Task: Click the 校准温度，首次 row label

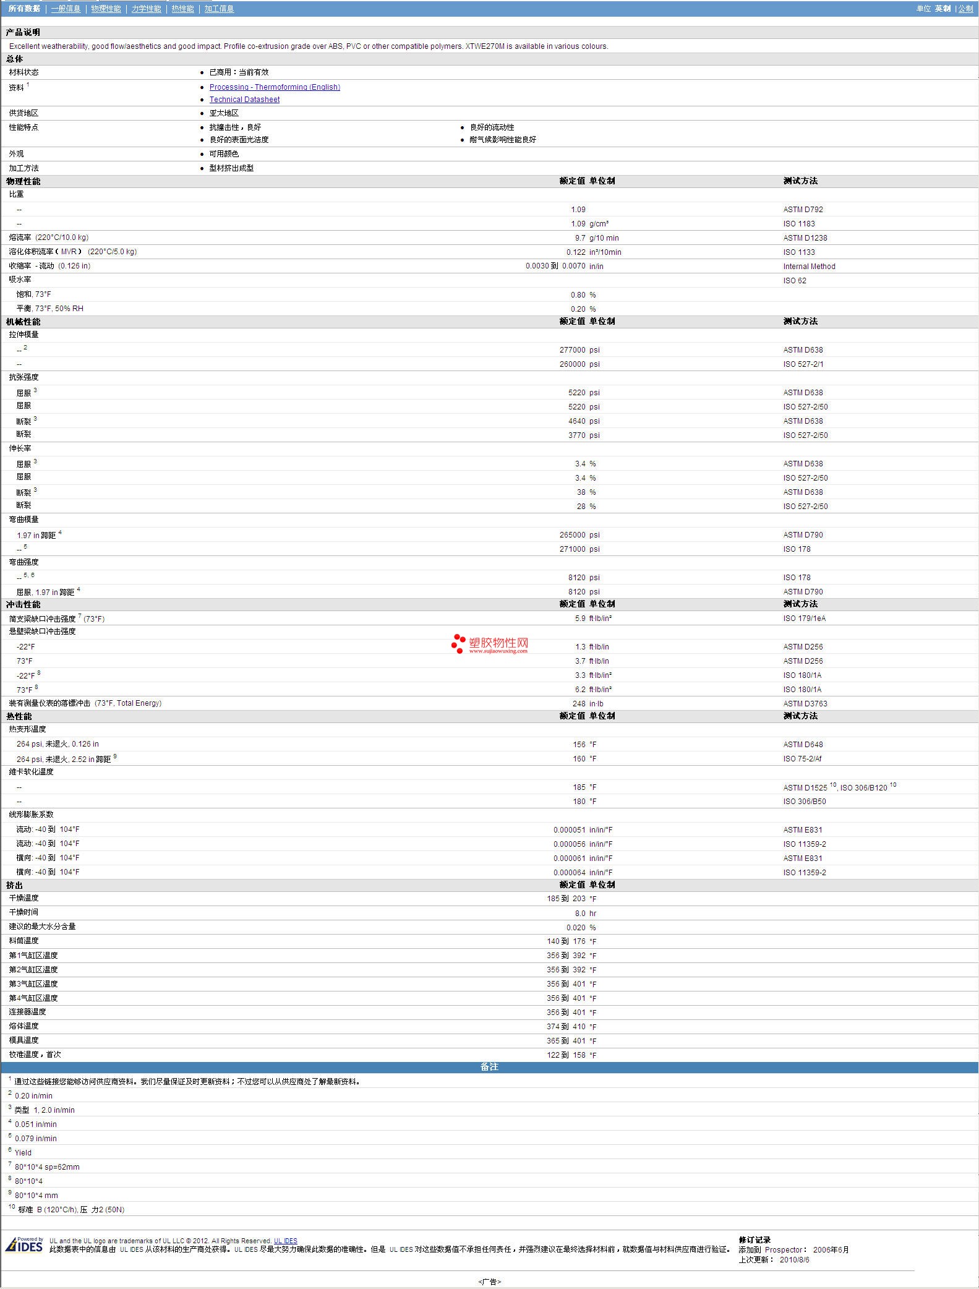Action: click(35, 1055)
